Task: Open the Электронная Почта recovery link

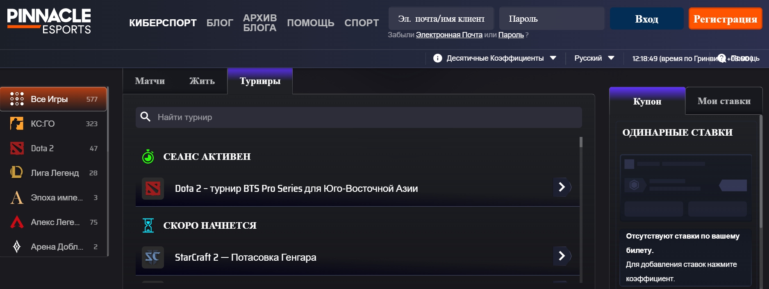Action: pos(448,35)
